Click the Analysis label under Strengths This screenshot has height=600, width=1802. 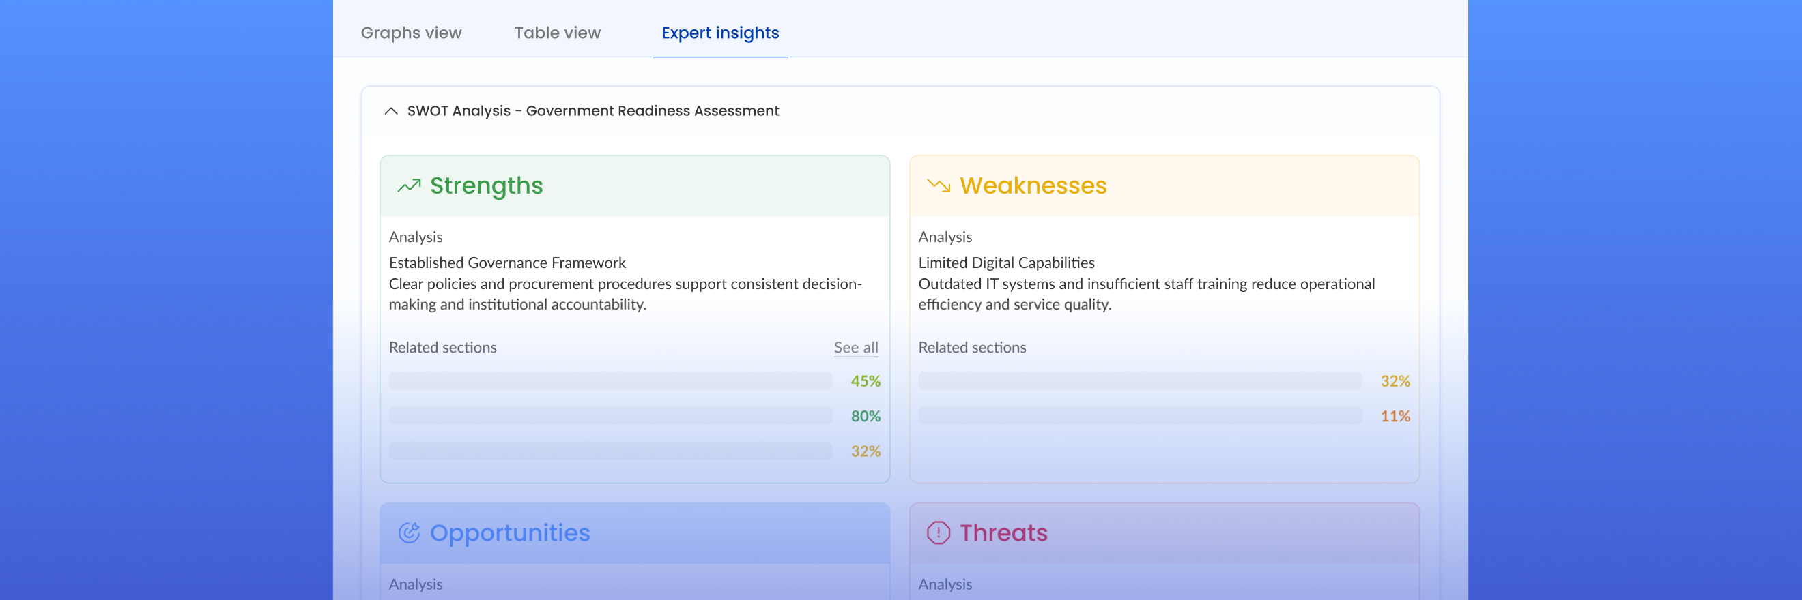pos(416,237)
